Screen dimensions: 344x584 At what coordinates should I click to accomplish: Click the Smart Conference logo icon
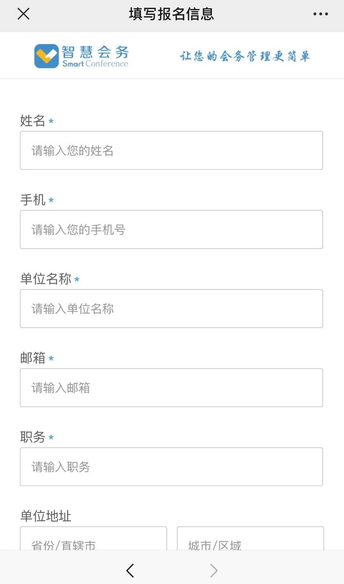coord(47,56)
